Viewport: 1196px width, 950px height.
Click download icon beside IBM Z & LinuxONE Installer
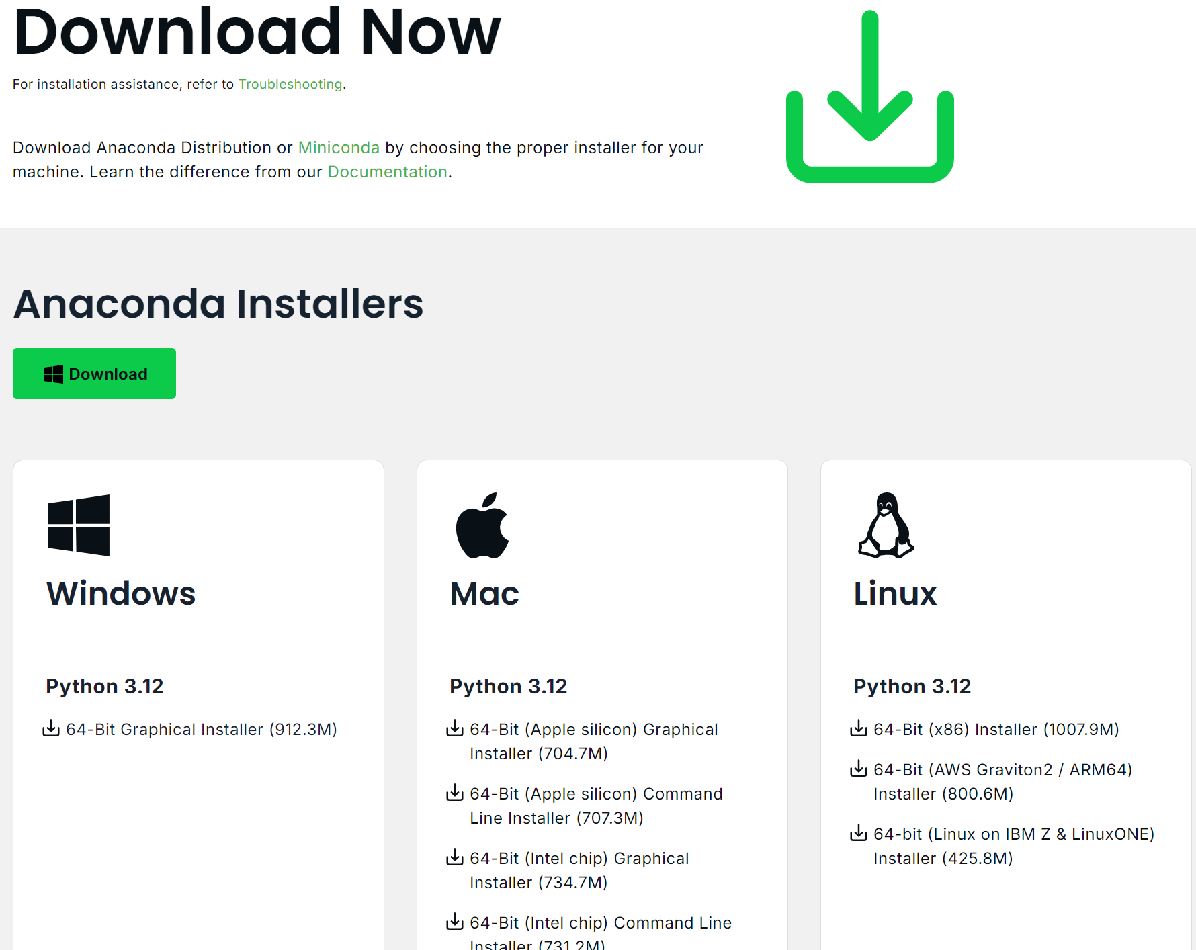(x=859, y=833)
